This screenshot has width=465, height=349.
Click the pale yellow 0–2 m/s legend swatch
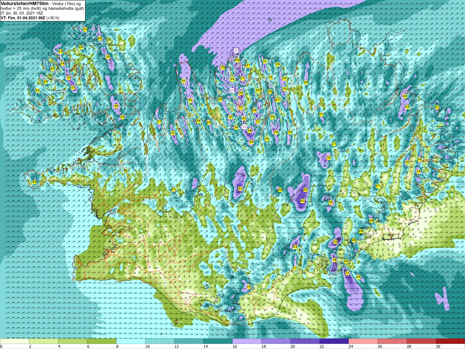click(x=15, y=341)
